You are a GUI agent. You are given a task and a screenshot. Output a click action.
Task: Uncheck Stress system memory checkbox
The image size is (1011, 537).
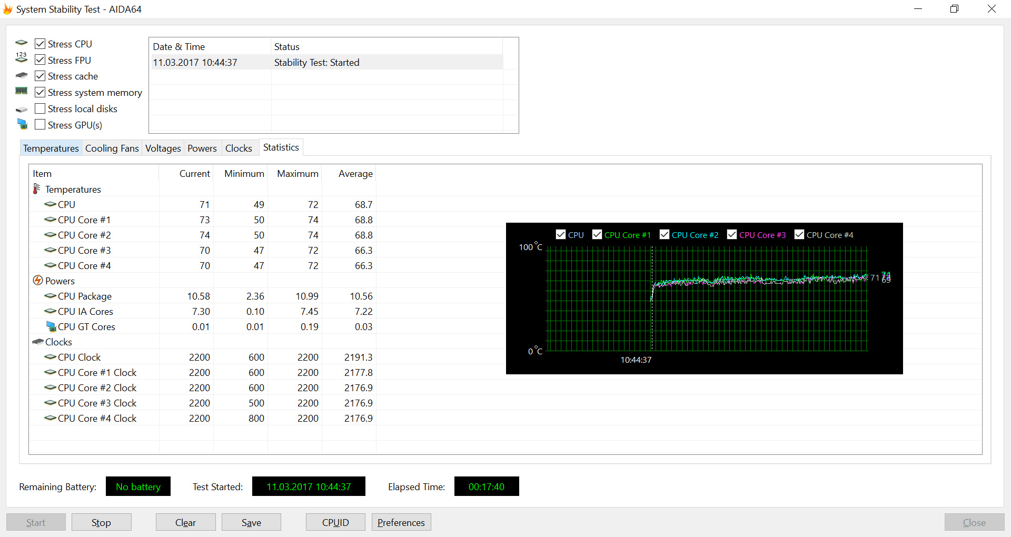tap(40, 92)
